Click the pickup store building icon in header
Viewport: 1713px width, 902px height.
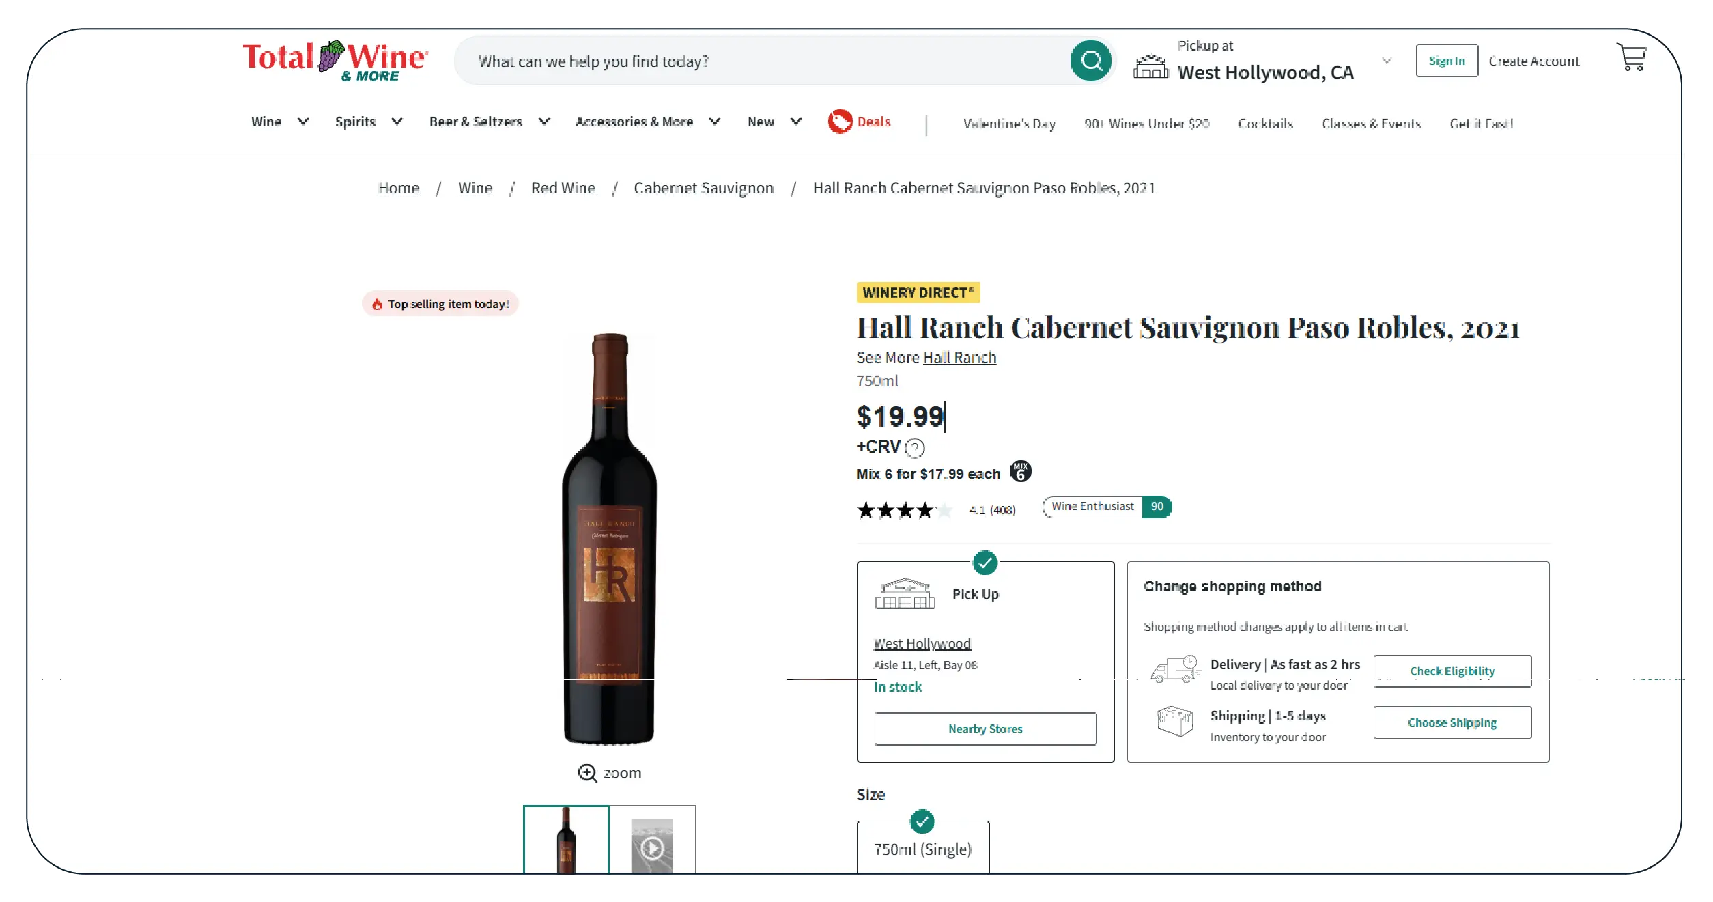[x=1150, y=67]
